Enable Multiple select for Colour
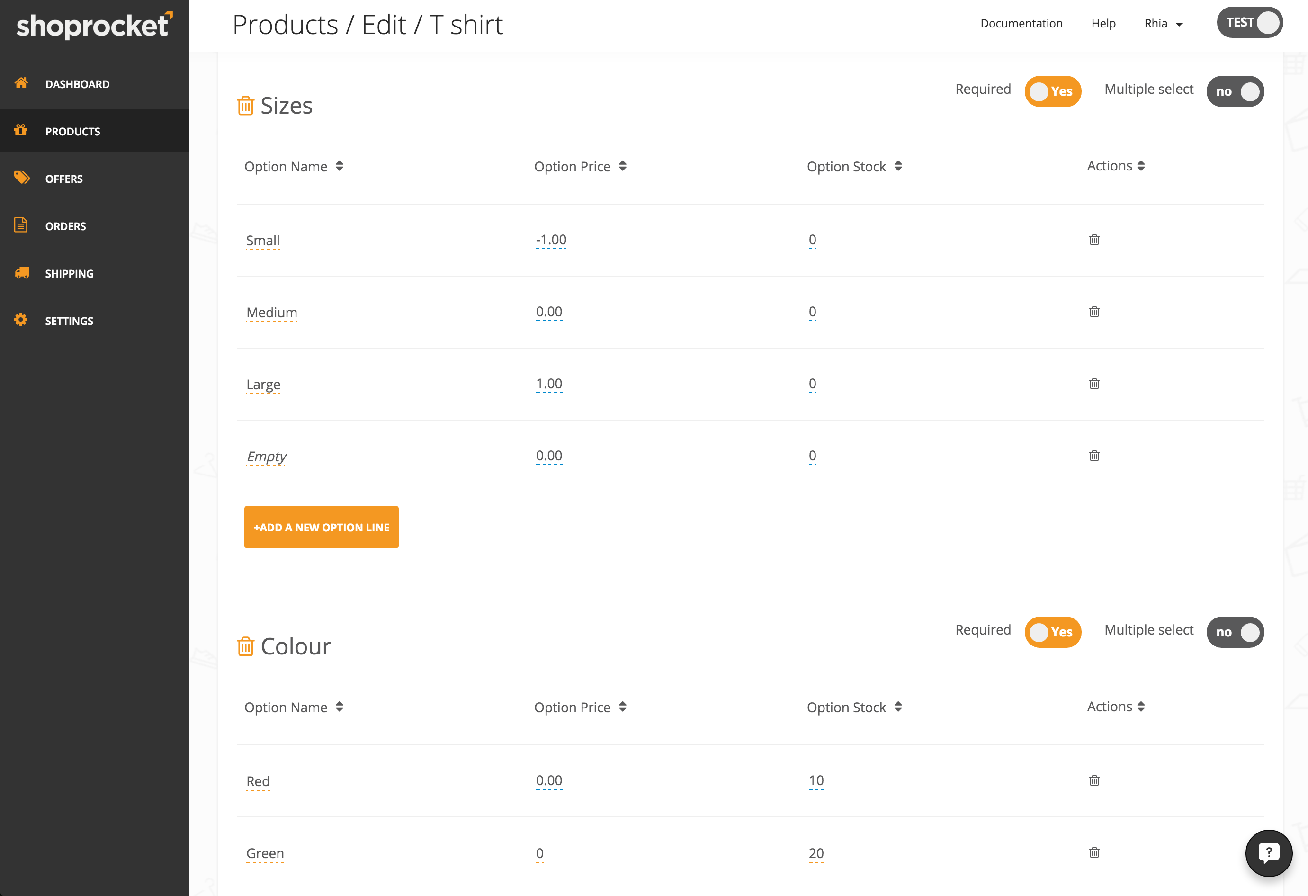Screen dimensions: 1308x896 click(x=1235, y=632)
